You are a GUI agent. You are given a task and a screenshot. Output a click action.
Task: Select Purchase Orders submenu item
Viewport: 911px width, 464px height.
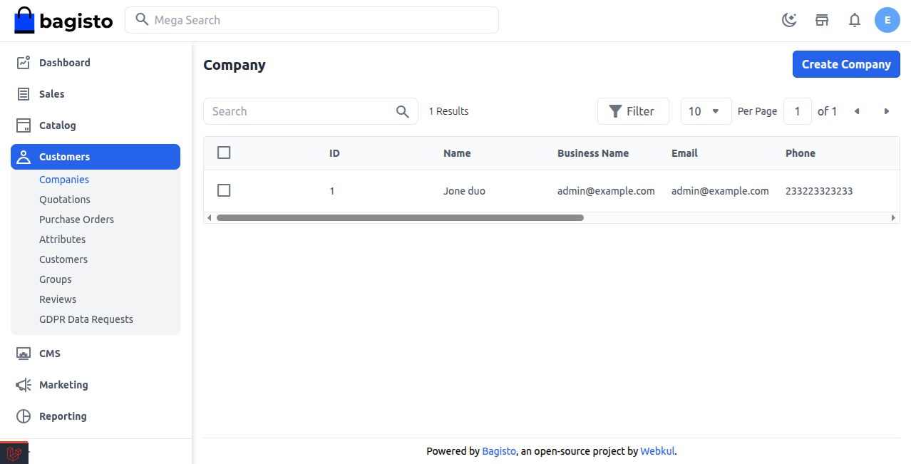[76, 220]
